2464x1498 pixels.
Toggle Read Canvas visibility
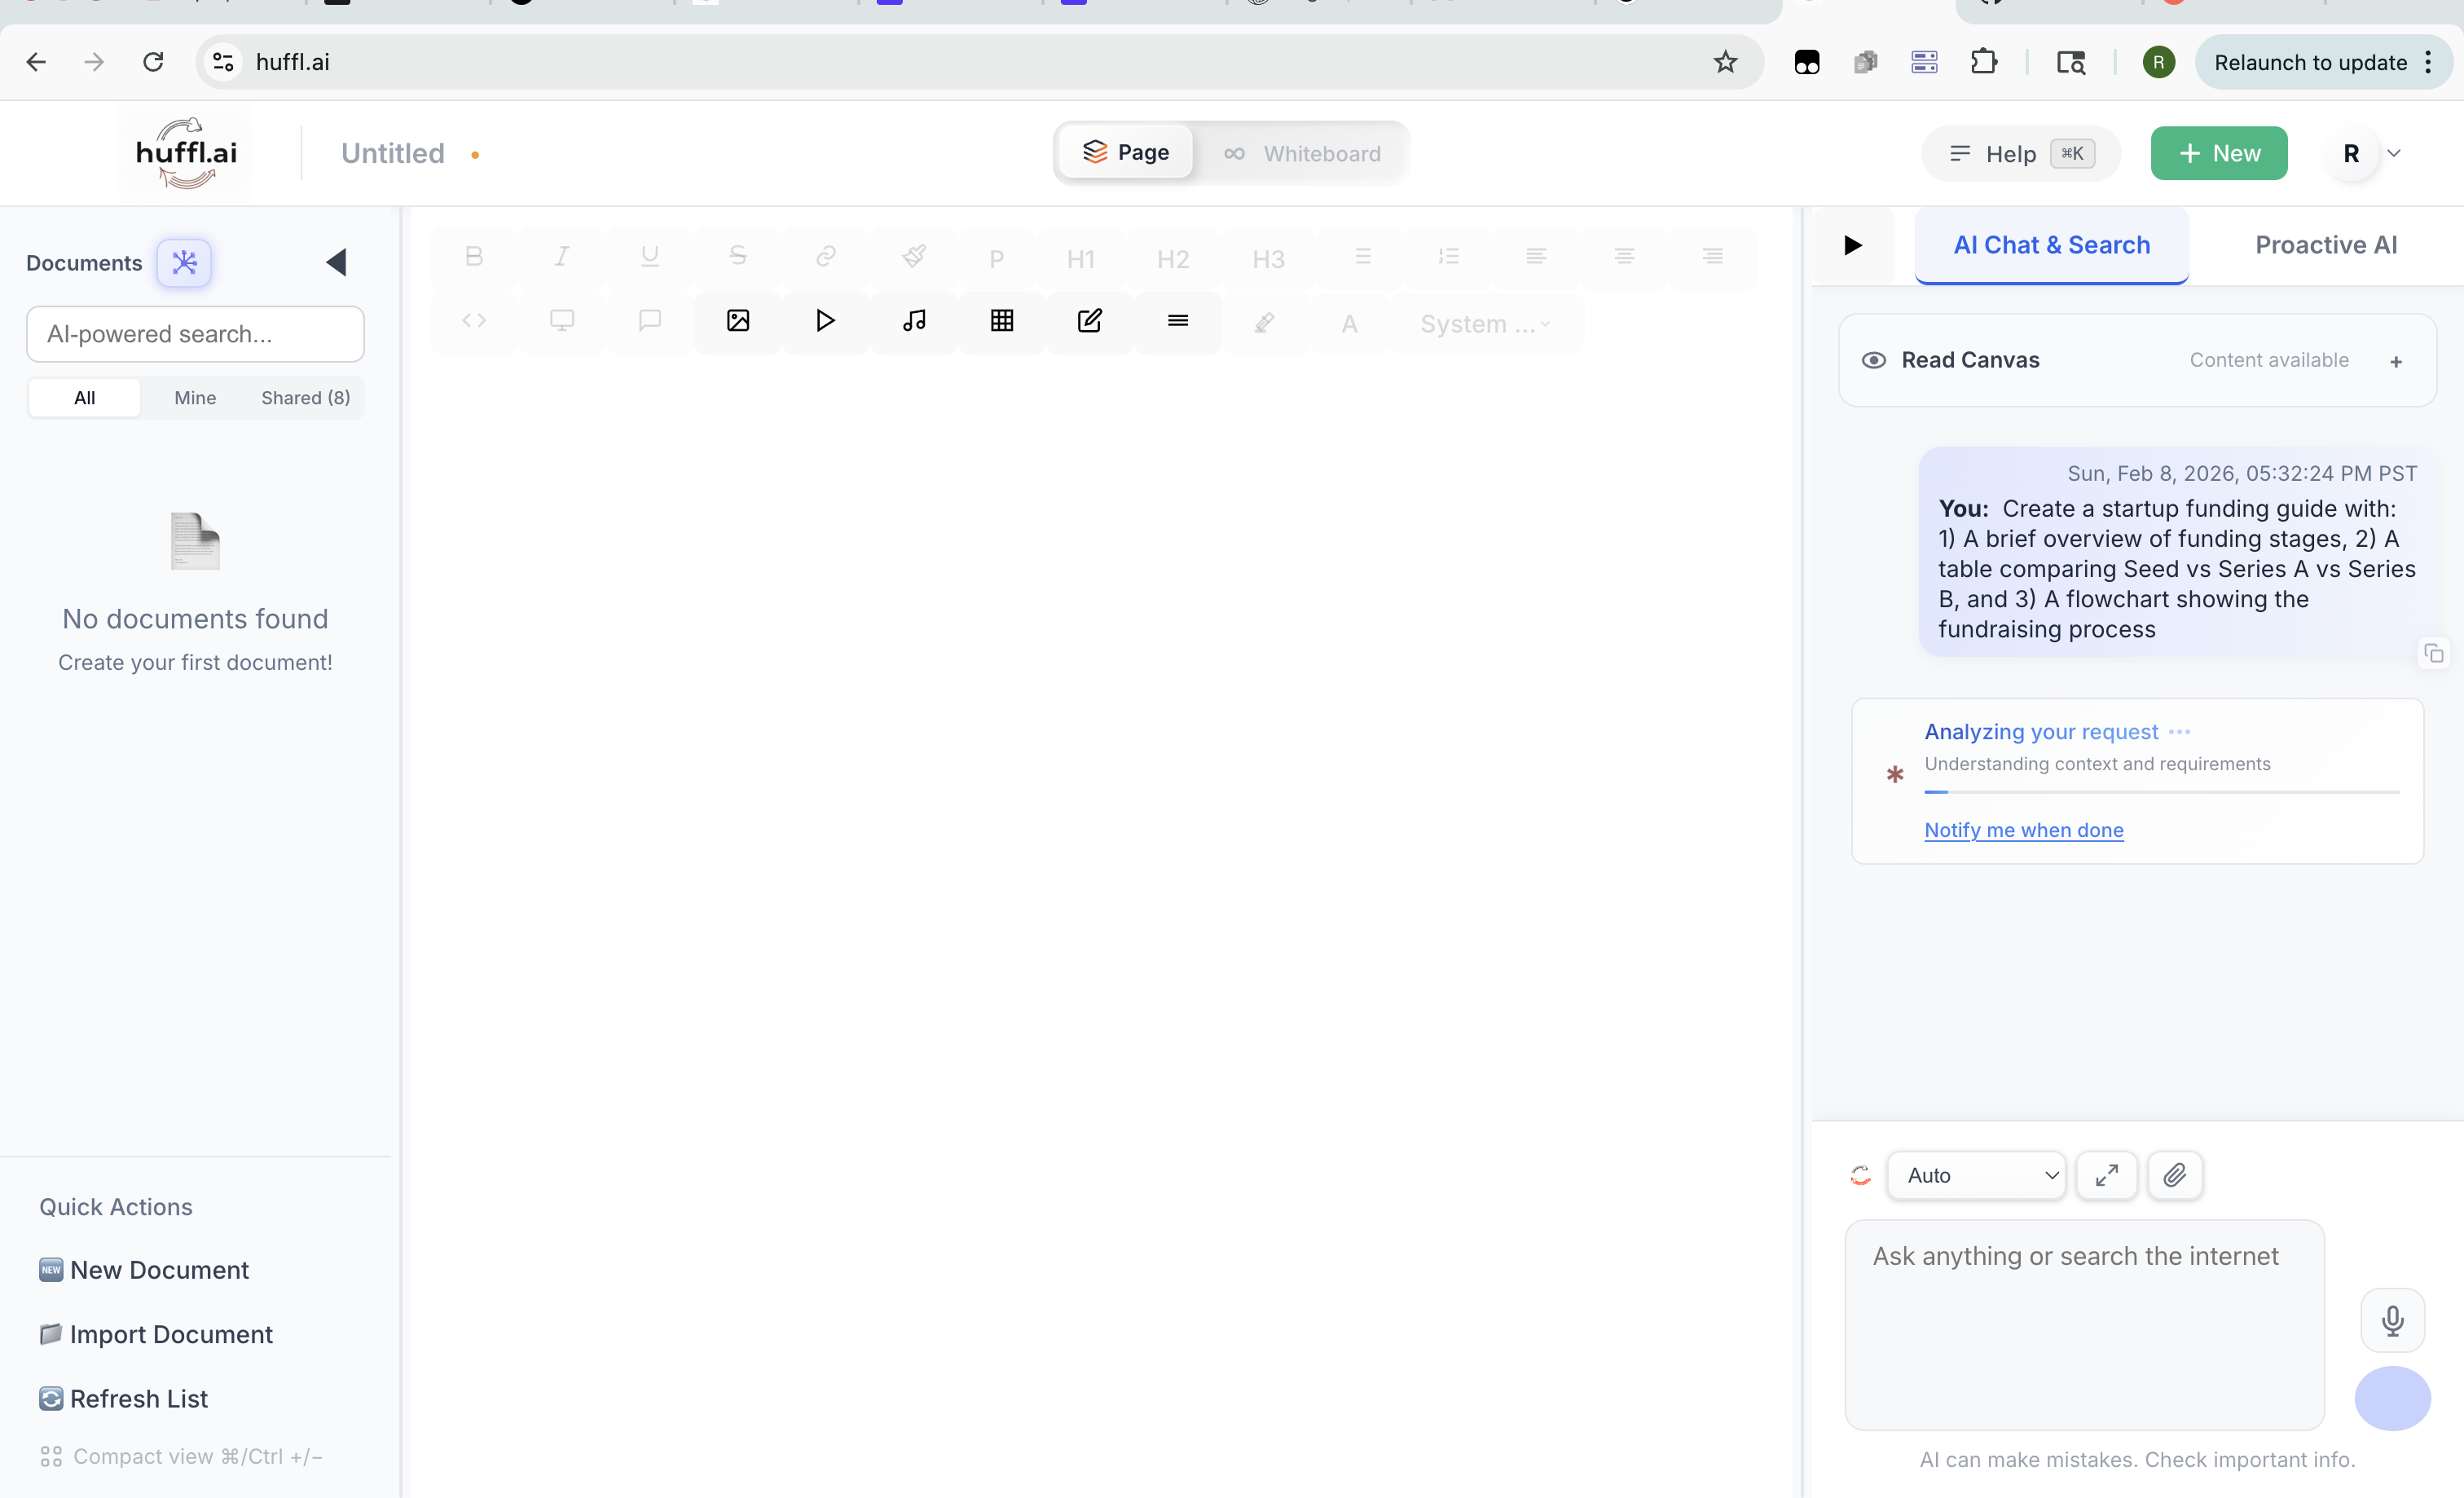pos(1874,360)
